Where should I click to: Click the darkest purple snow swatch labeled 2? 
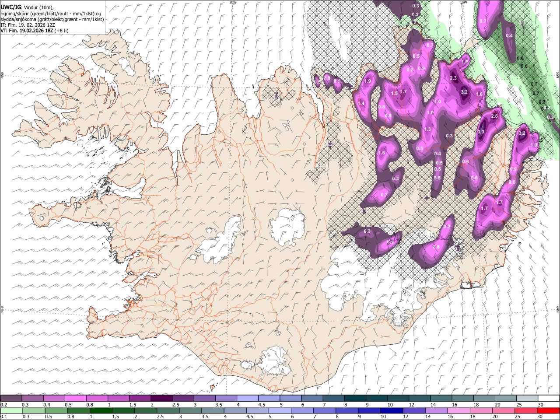[x=161, y=398]
